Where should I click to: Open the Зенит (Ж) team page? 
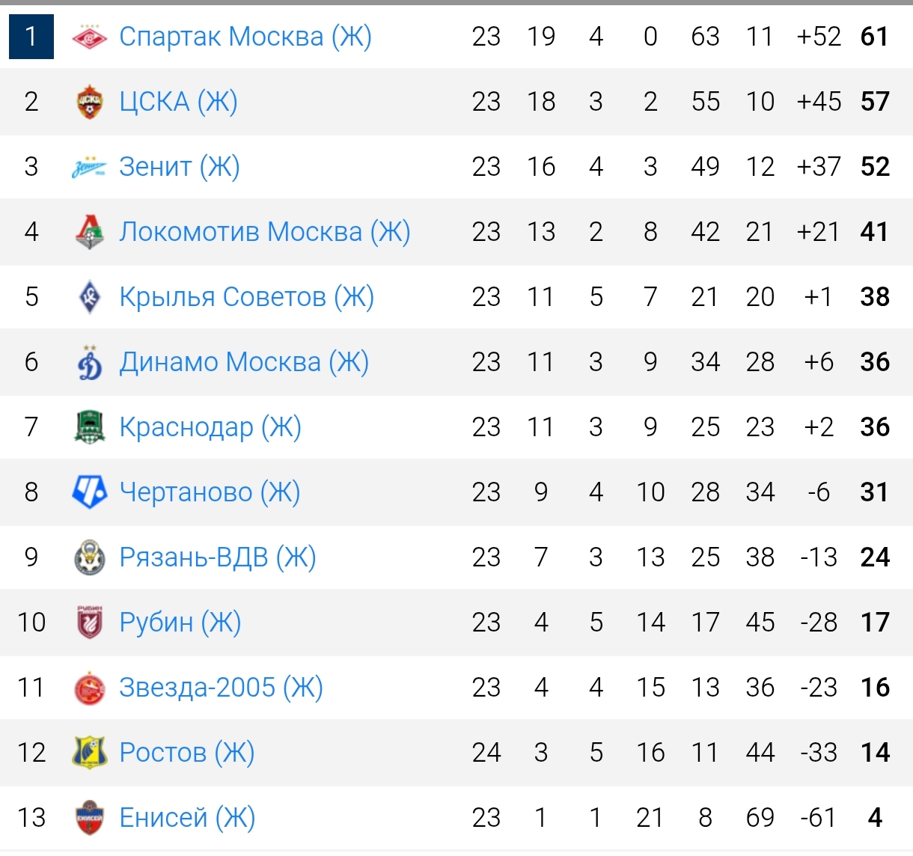pos(180,167)
